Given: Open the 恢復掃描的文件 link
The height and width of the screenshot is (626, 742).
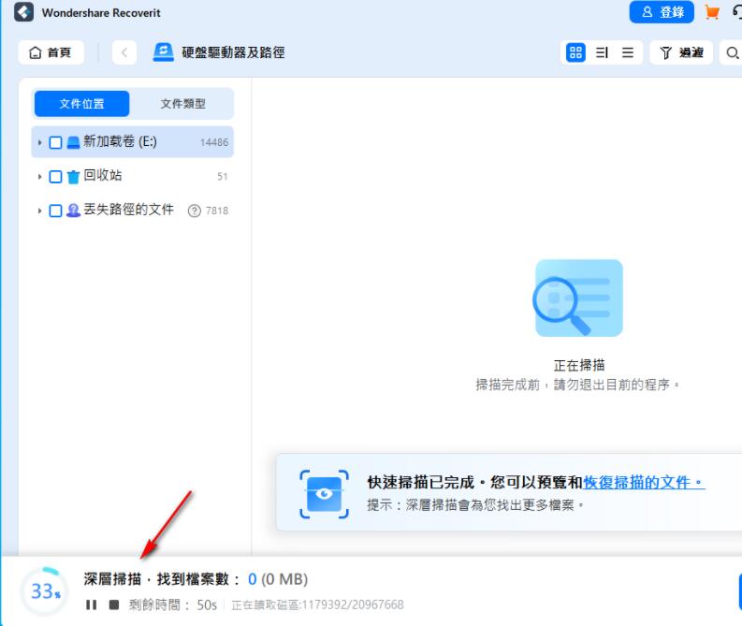Looking at the screenshot, I should pyautogui.click(x=644, y=482).
